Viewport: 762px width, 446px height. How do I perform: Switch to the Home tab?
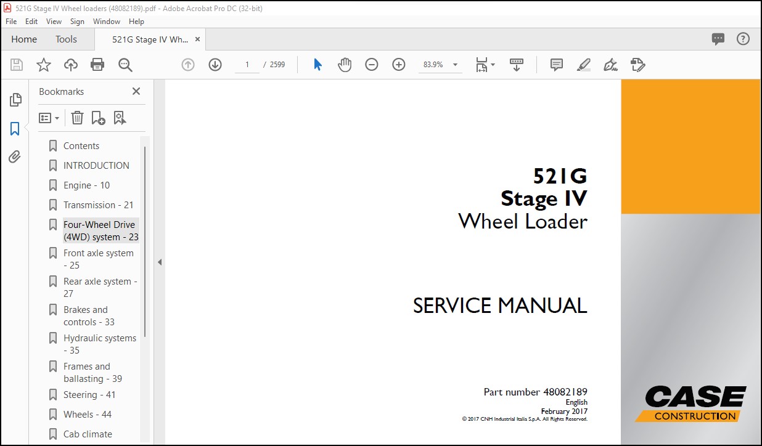click(24, 39)
